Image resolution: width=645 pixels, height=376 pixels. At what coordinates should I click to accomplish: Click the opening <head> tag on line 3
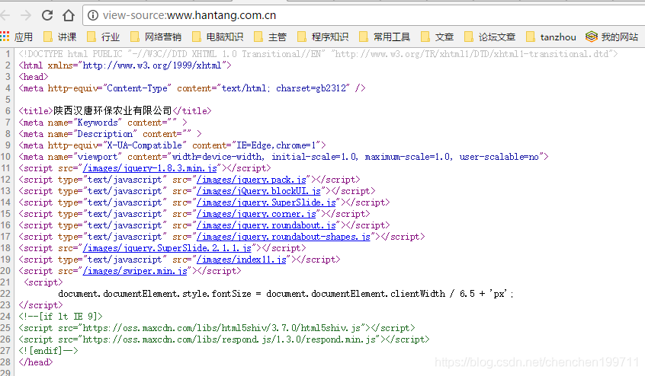[x=34, y=77]
